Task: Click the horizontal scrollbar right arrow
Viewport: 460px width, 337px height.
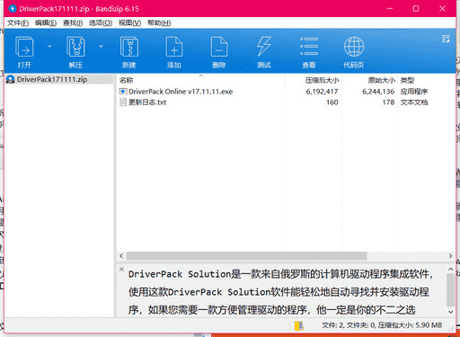Action: click(450, 256)
